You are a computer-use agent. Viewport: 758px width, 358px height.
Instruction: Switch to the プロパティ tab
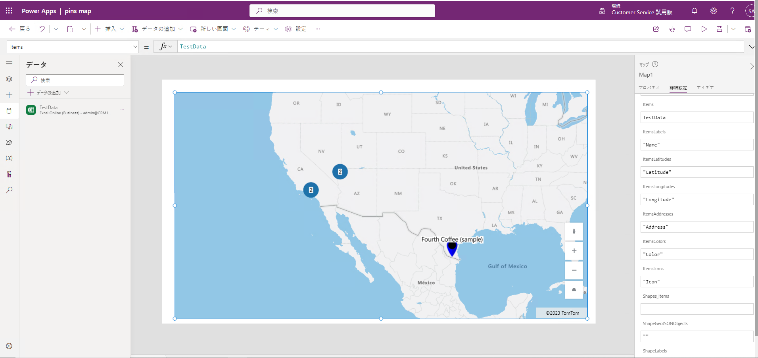[649, 88]
